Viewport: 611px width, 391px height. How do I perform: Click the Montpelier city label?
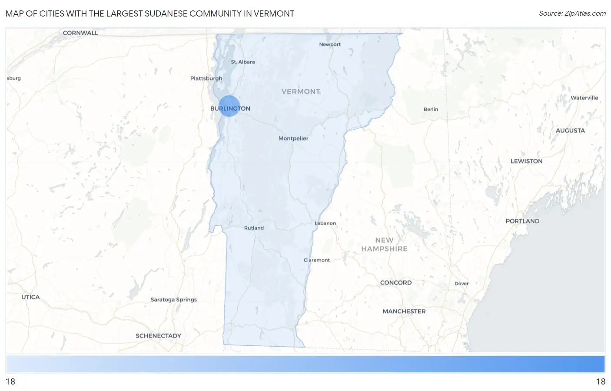pos(293,138)
